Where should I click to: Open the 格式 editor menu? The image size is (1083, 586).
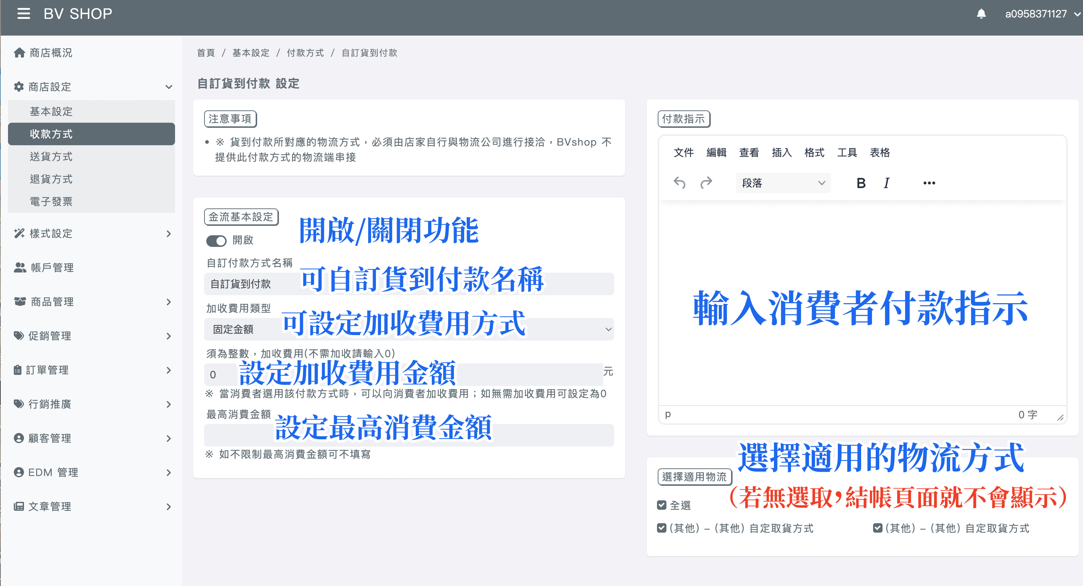[814, 152]
